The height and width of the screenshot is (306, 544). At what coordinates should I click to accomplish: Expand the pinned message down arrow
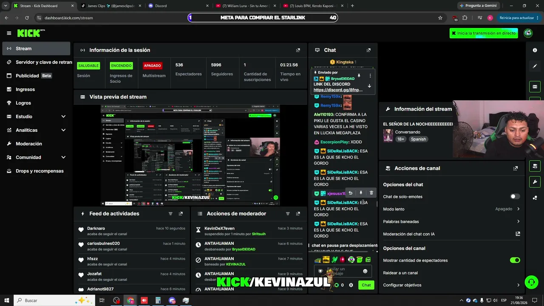coord(369,86)
